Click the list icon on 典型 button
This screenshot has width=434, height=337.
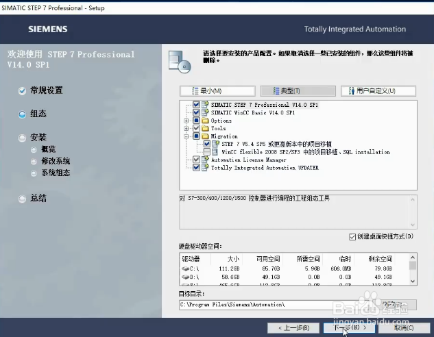[276, 91]
